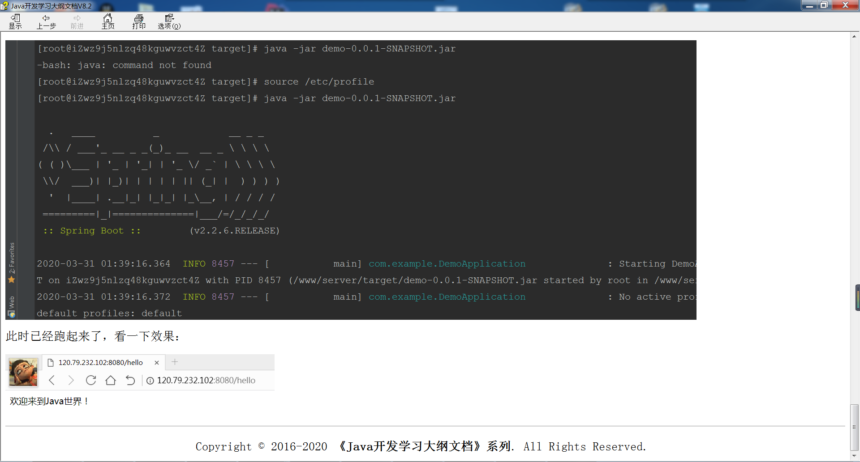This screenshot has width=860, height=462.
Task: Click the address bar URL field
Action: click(x=206, y=380)
